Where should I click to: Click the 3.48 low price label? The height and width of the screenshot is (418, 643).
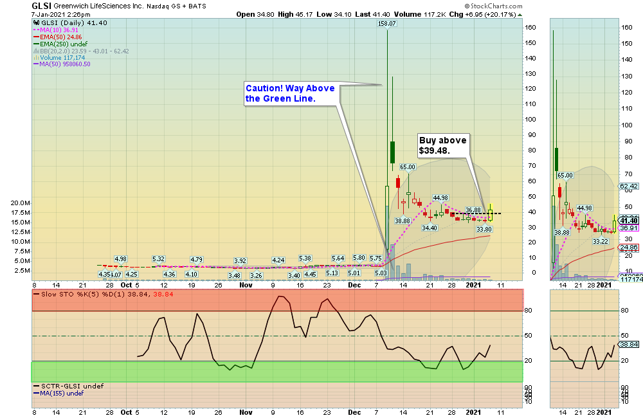coord(235,275)
